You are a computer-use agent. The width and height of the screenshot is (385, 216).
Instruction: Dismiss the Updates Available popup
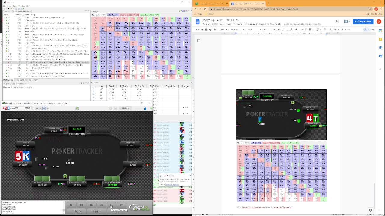click(x=190, y=175)
